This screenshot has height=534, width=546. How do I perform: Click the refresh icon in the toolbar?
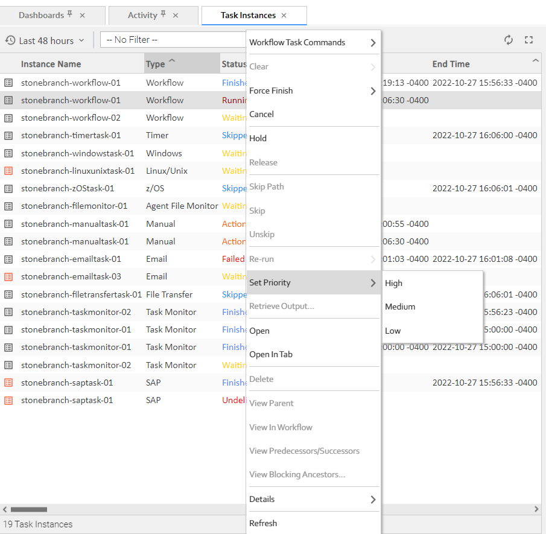[x=509, y=40]
